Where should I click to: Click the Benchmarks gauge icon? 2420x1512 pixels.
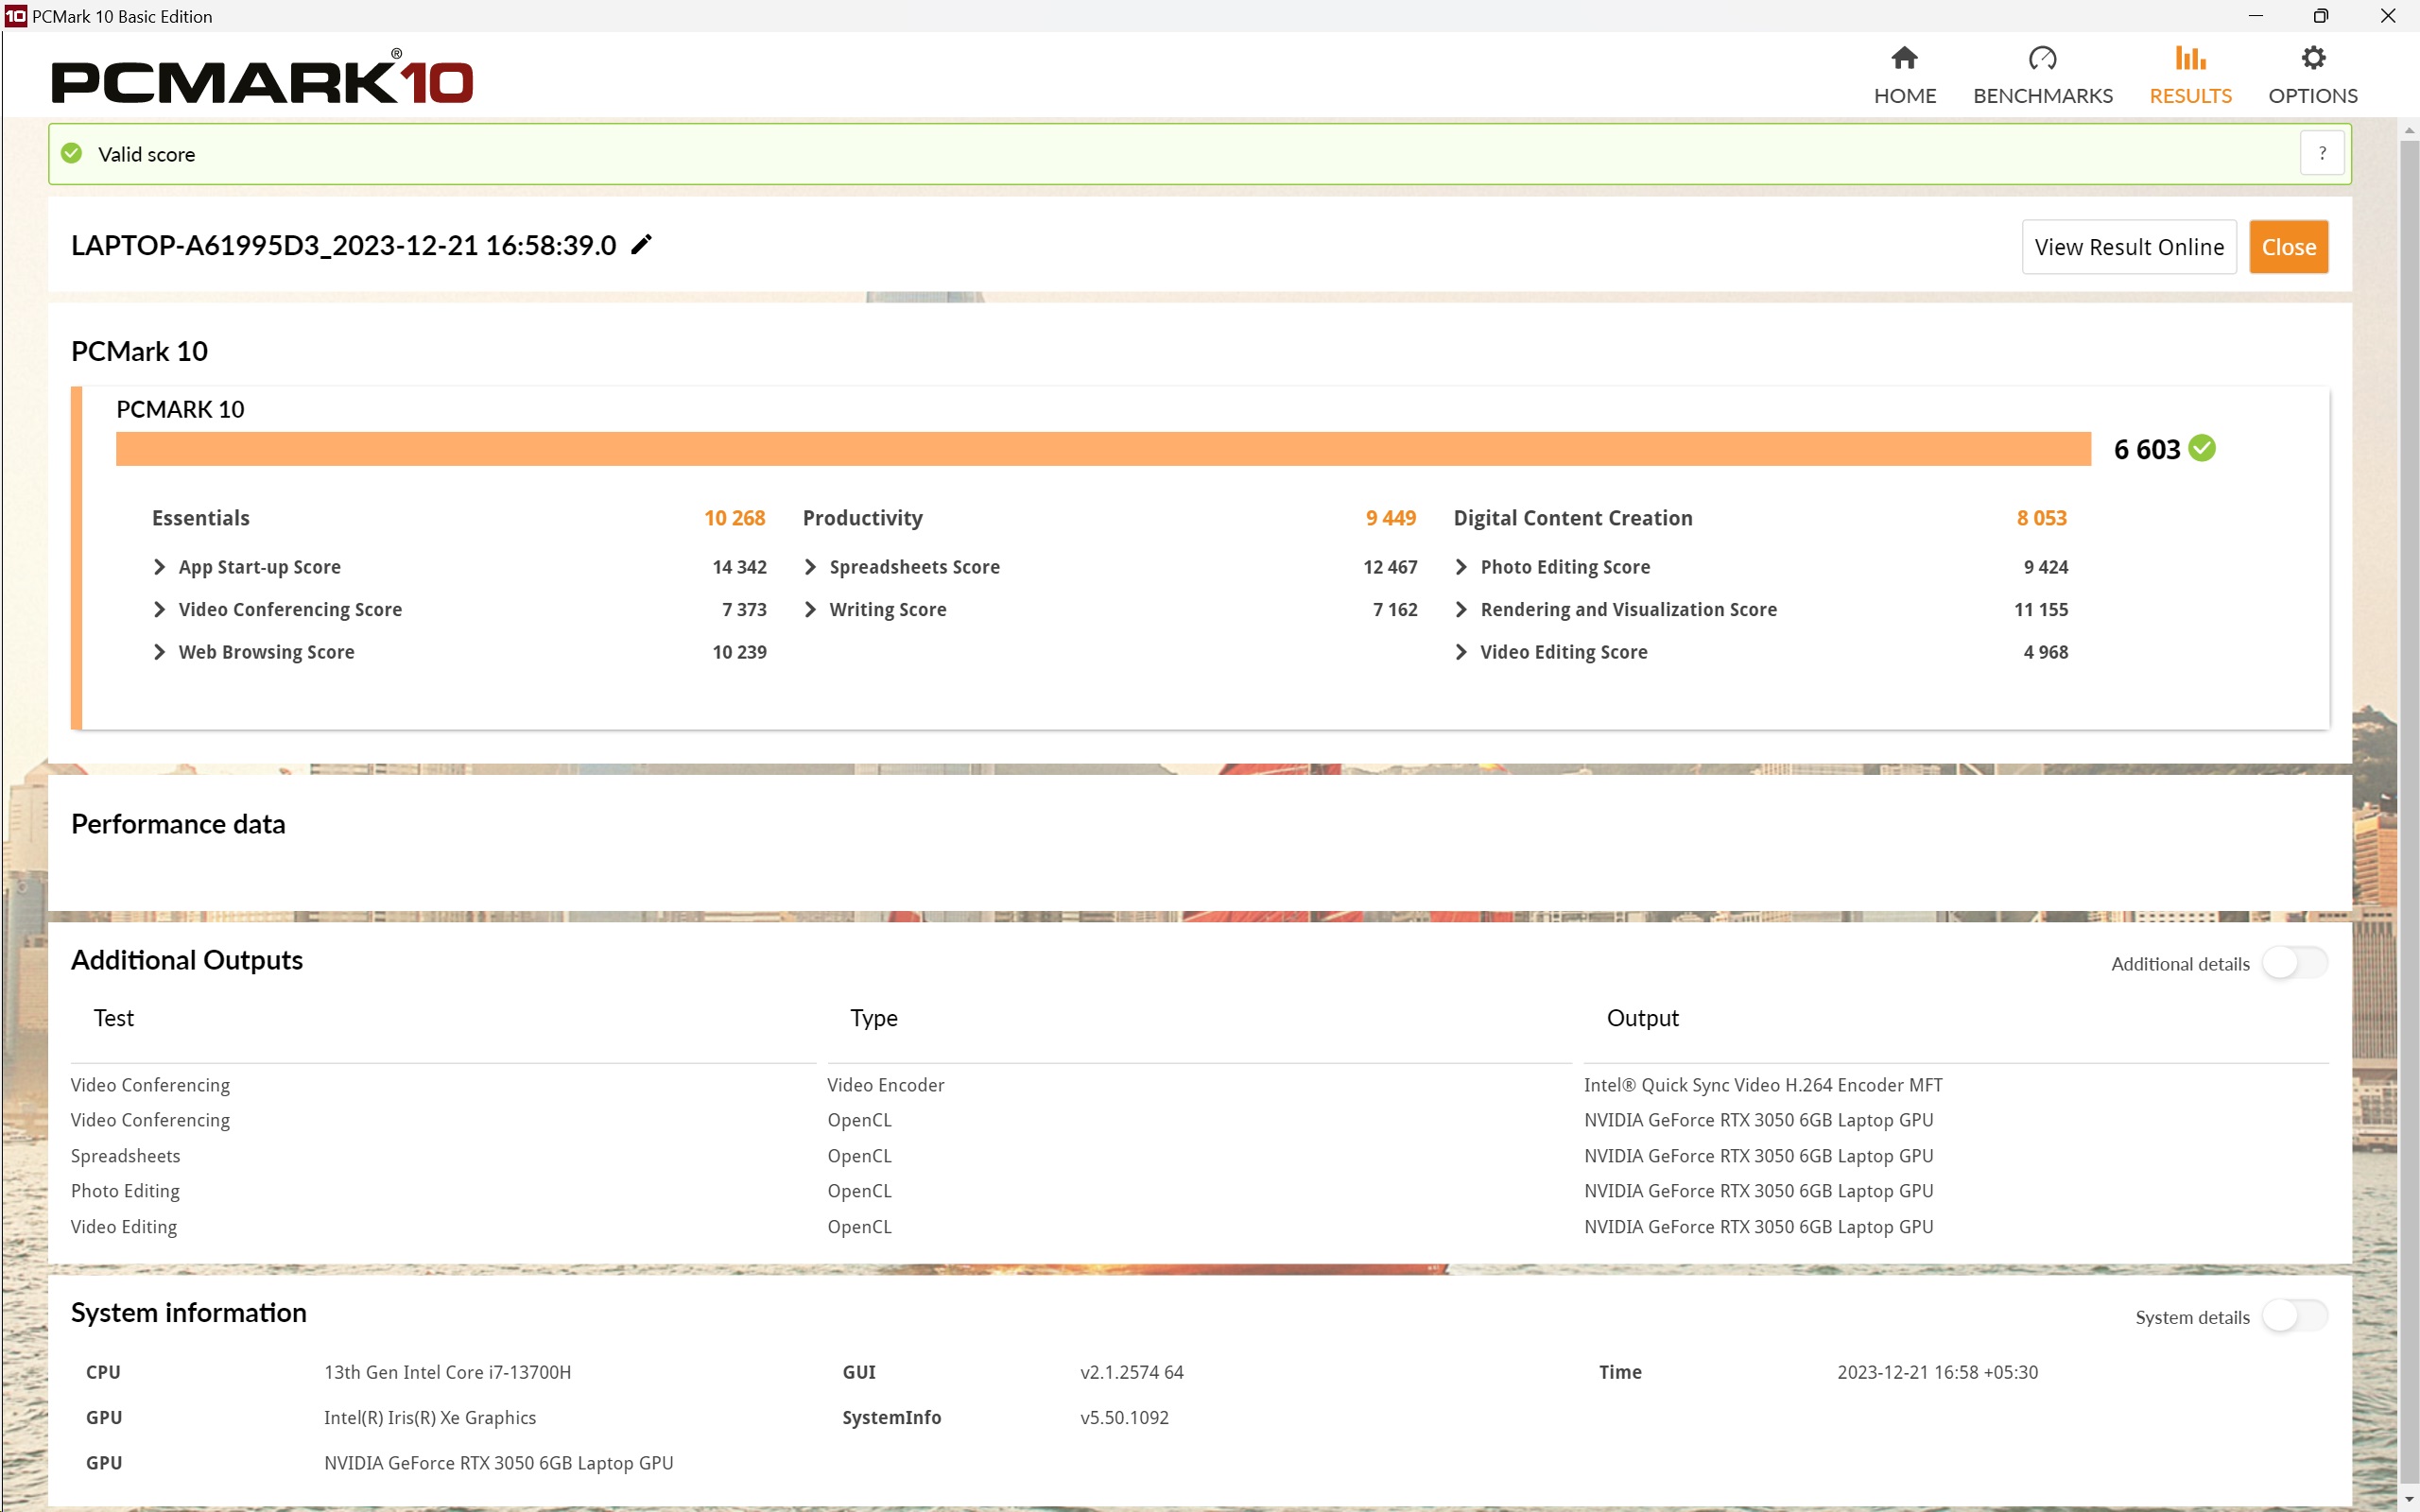2042,58
